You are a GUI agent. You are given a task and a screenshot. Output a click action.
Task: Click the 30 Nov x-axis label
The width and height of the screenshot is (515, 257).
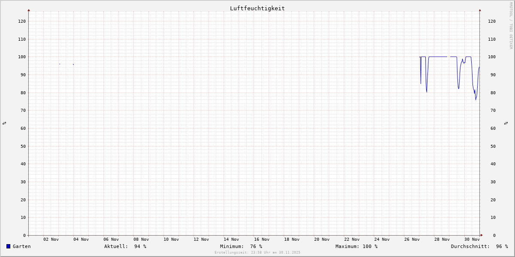[x=472, y=239]
